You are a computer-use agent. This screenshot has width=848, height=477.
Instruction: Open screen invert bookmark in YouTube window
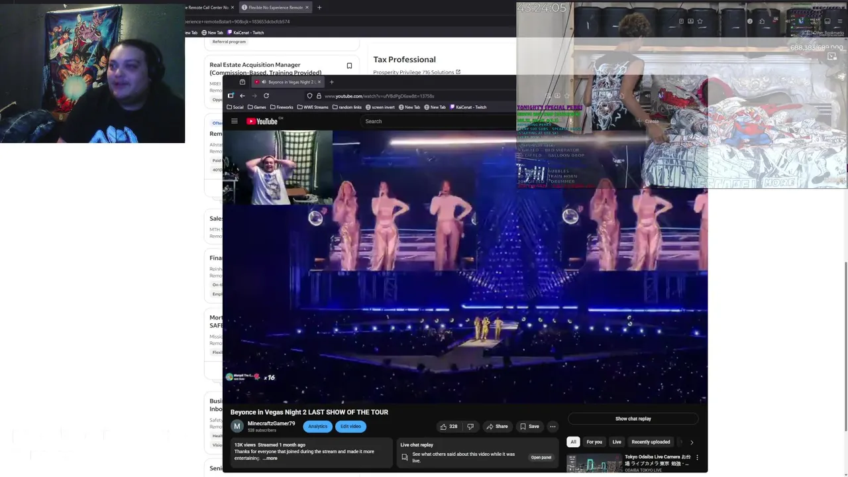[380, 107]
